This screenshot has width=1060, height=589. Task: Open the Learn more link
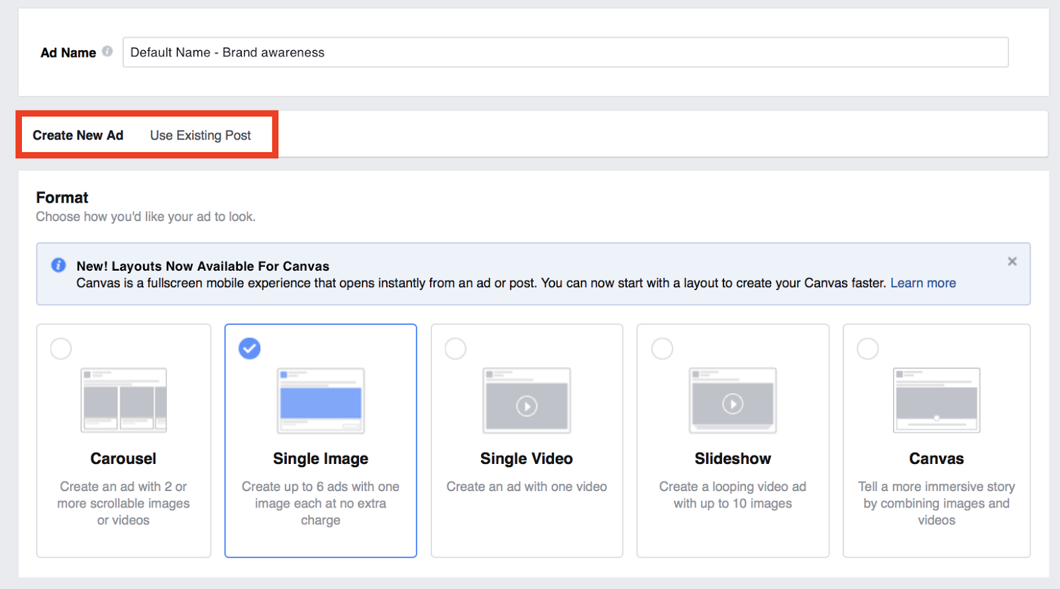click(923, 283)
